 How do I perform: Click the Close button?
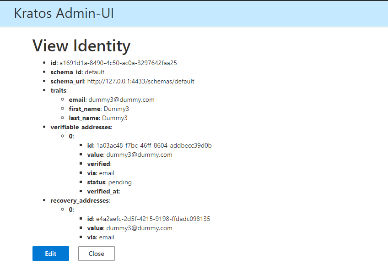[x=97, y=254]
